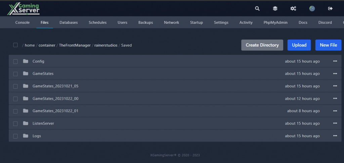Image resolution: width=344 pixels, height=163 pixels.
Task: Click the sign out arrow icon
Action: point(330,8)
